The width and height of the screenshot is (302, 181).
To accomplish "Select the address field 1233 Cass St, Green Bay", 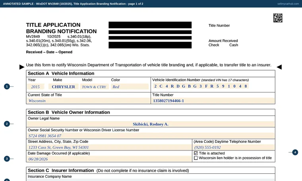I will point(109,148).
